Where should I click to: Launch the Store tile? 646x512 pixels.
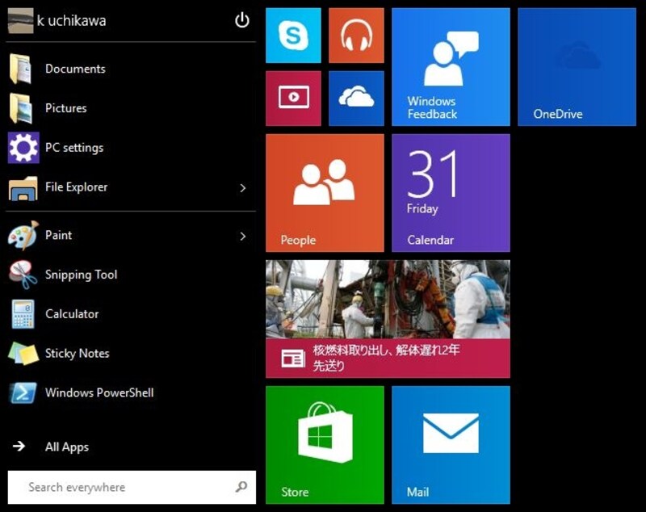coord(325,444)
